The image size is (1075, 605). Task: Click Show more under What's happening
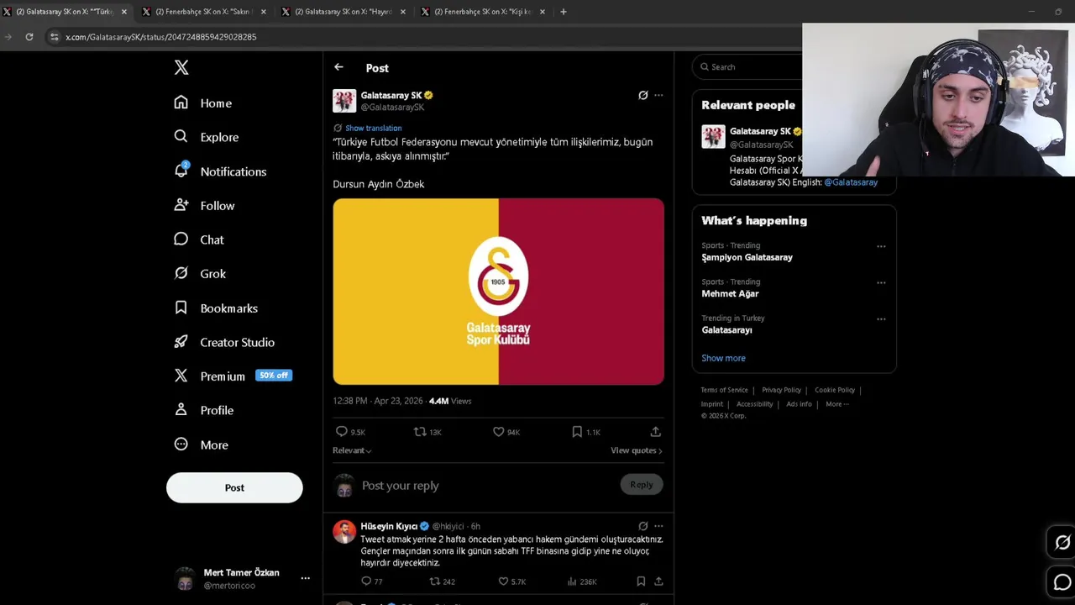pos(723,358)
